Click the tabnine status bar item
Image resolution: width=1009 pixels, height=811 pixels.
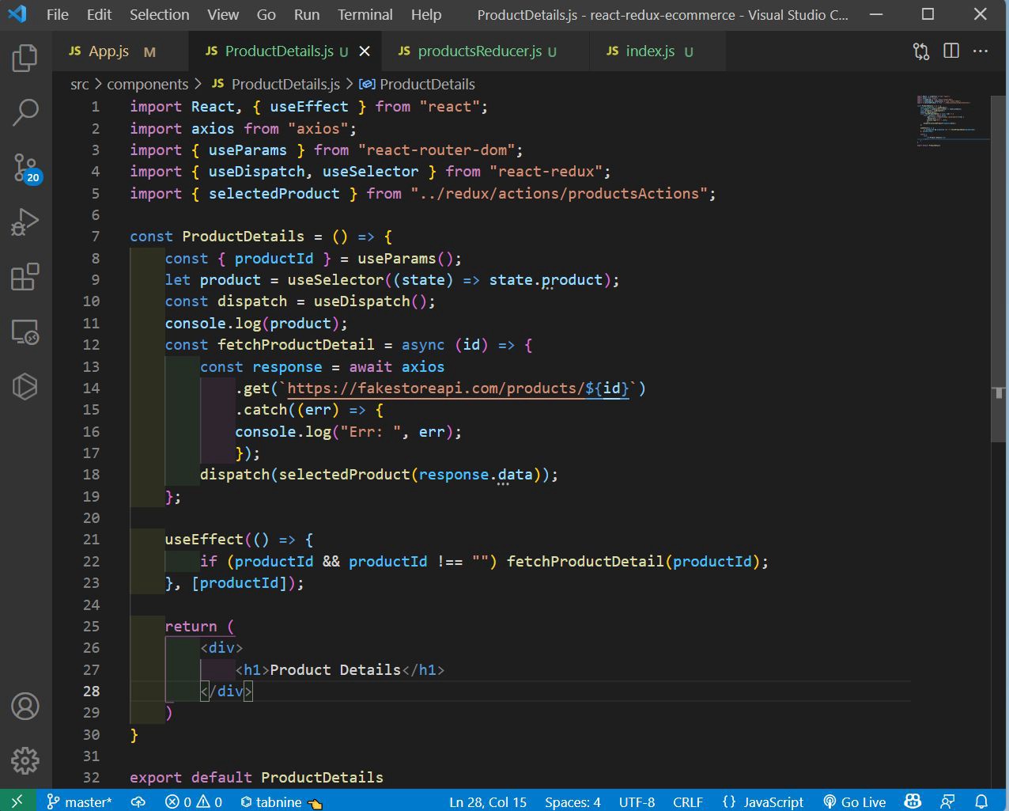(281, 802)
